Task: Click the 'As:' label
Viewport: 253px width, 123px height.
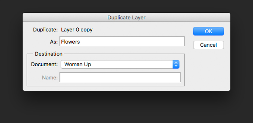Action: pyautogui.click(x=54, y=42)
